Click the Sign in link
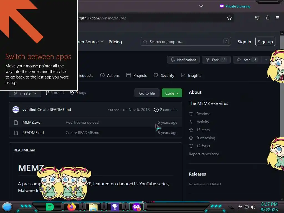This screenshot has width=284, height=213. tap(244, 42)
